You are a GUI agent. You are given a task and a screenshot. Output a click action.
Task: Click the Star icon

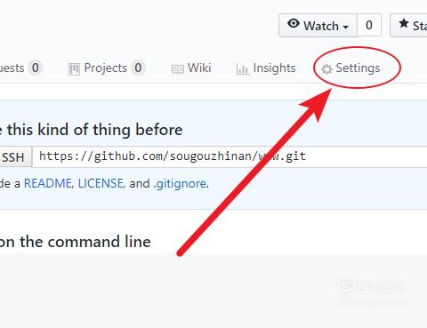[x=404, y=23]
